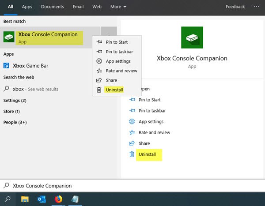Click the context menu gear icon

99,61
